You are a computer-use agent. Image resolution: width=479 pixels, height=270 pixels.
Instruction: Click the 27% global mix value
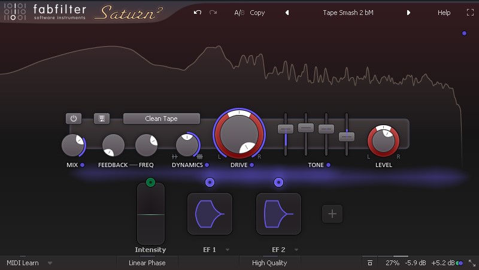pyautogui.click(x=392, y=263)
